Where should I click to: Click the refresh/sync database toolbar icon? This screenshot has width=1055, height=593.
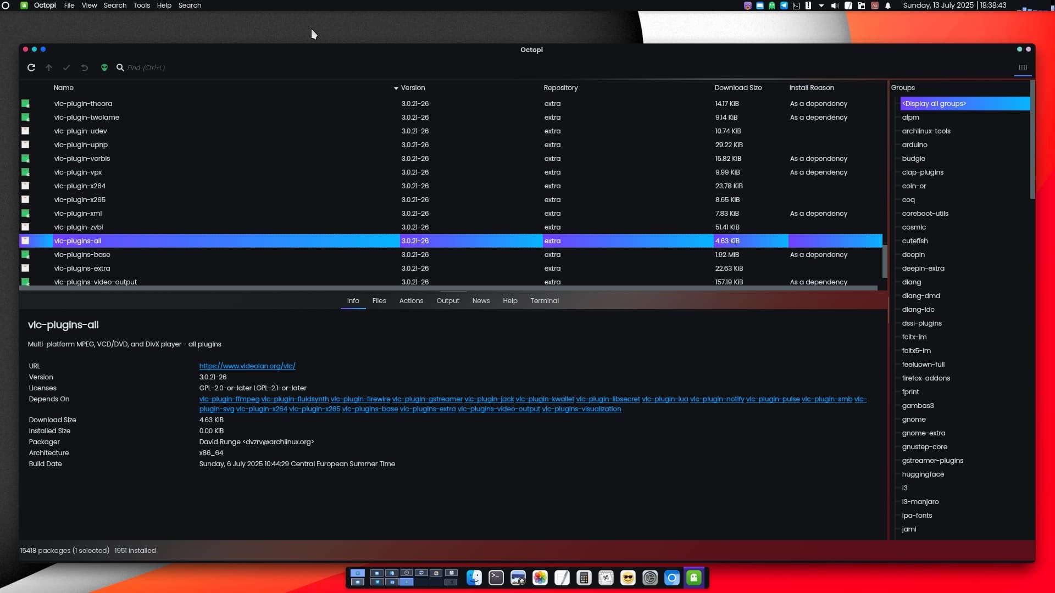(31, 68)
